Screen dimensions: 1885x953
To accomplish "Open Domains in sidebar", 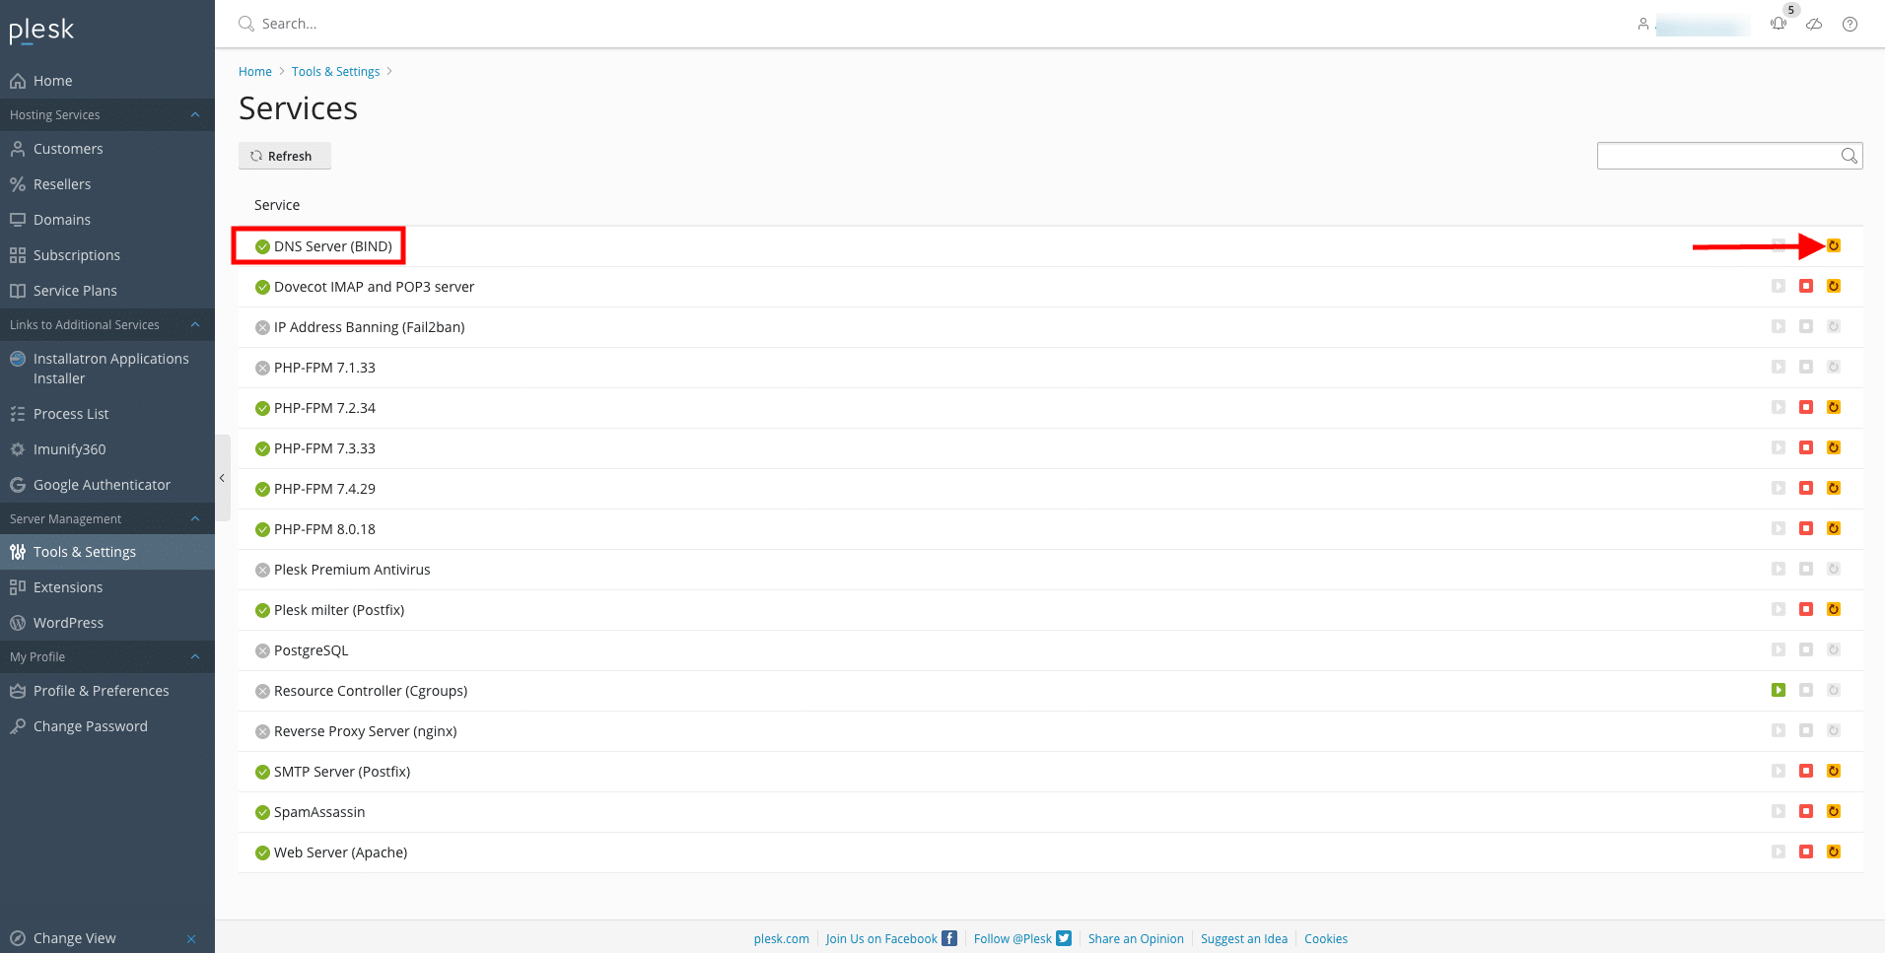I will pyautogui.click(x=107, y=220).
